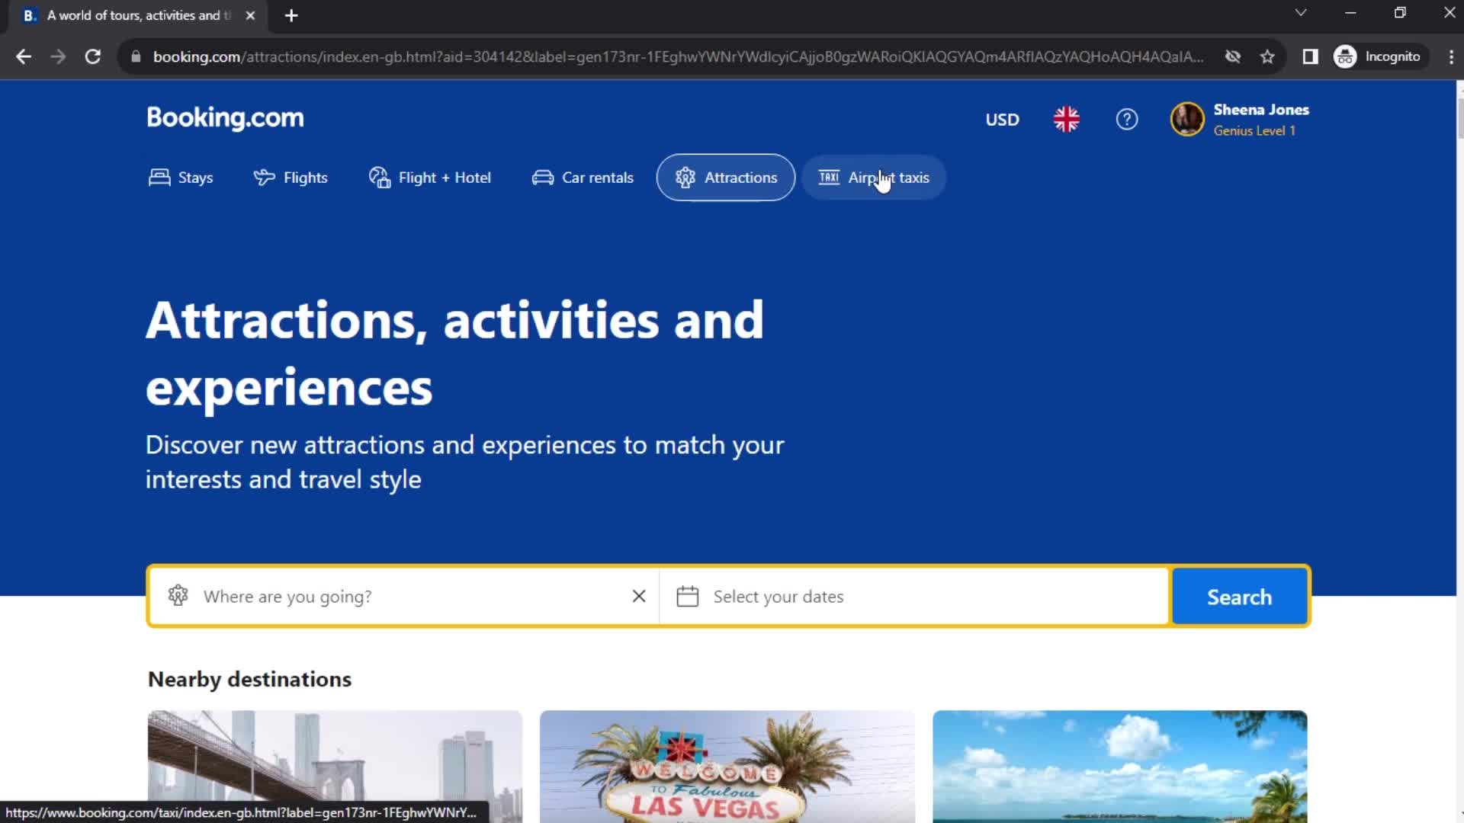1464x823 pixels.
Task: Open the Incognito profile indicator
Action: [1379, 56]
